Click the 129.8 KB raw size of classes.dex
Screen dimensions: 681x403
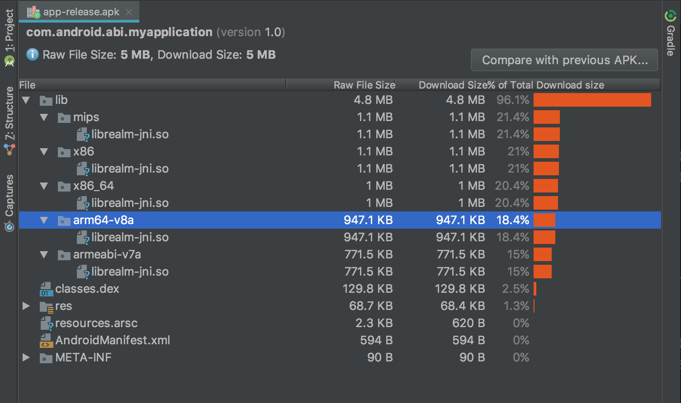tap(368, 289)
